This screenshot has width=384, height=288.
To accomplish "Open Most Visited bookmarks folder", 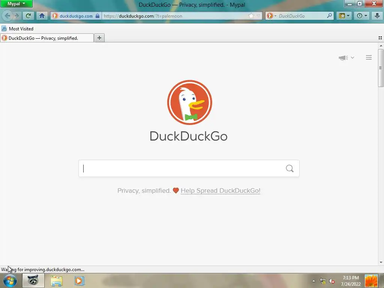I will pyautogui.click(x=17, y=28).
